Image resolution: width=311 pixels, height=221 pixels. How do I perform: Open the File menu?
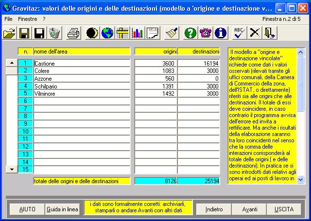[x=8, y=18]
